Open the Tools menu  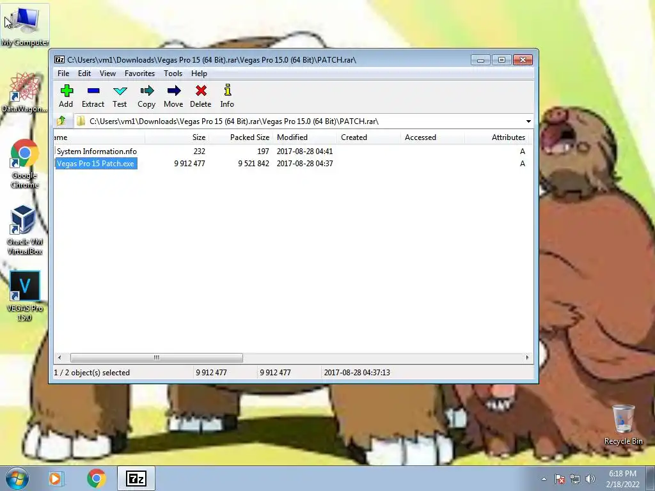pos(173,74)
